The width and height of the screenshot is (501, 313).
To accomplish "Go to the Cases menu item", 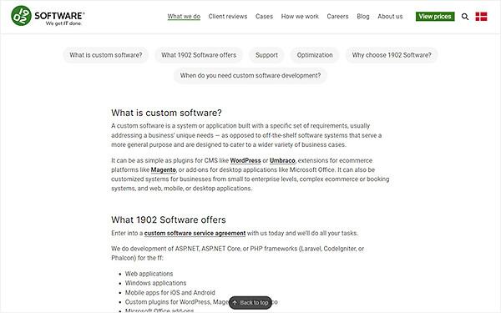I will (264, 17).
